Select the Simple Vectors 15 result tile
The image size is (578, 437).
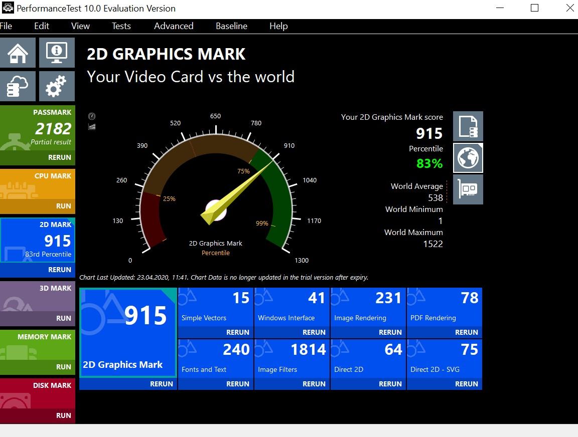216,307
